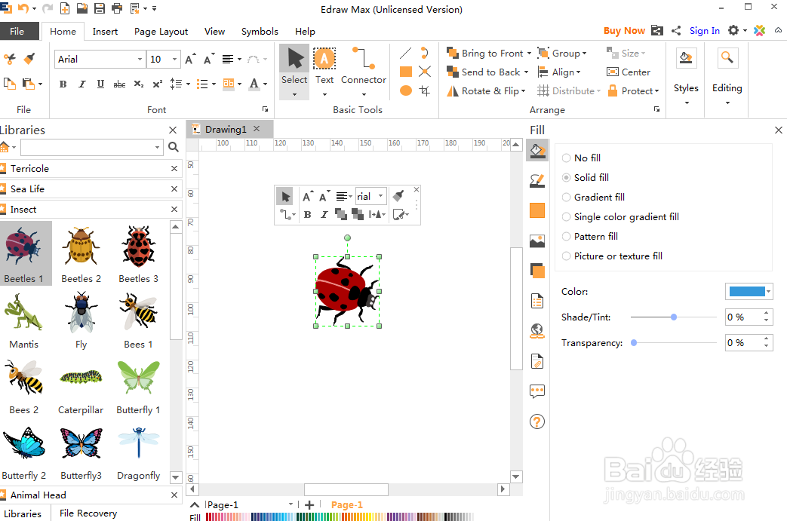
Task: Open the font name Arial dropdown
Action: 140,59
